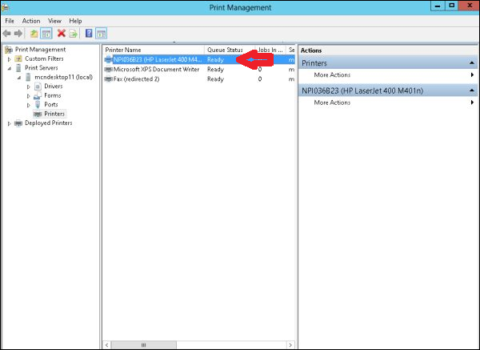Open the Help menu

(x=75, y=21)
